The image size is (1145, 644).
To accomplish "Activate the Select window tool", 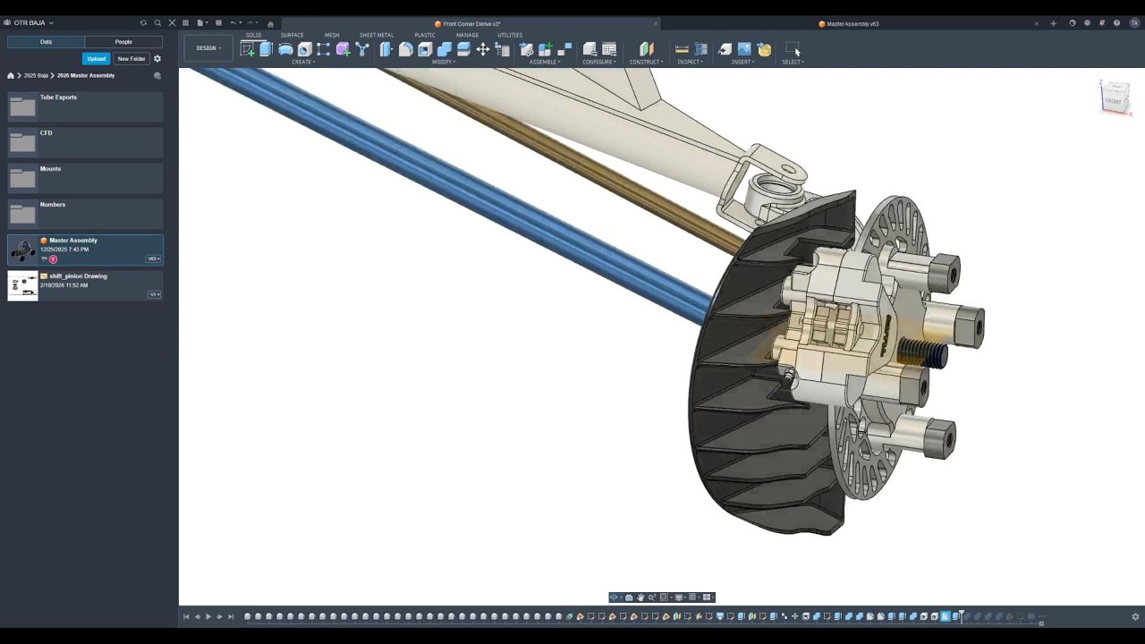I will tap(793, 49).
